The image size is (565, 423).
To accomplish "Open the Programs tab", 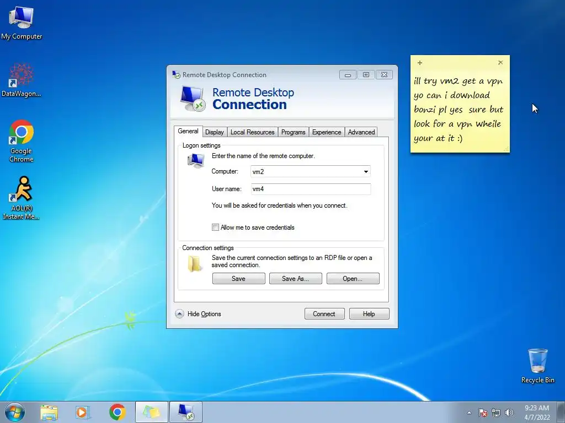I will point(294,132).
